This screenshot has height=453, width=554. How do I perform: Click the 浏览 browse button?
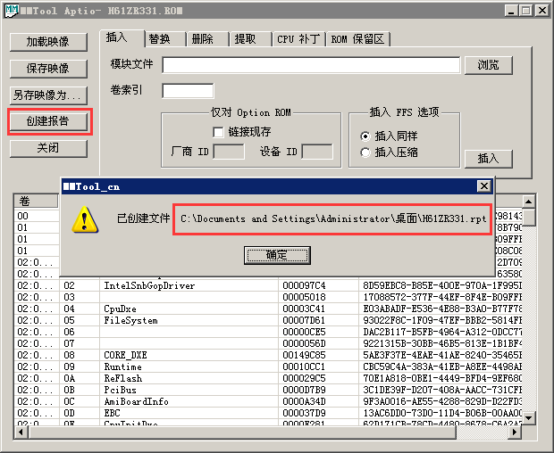(488, 65)
